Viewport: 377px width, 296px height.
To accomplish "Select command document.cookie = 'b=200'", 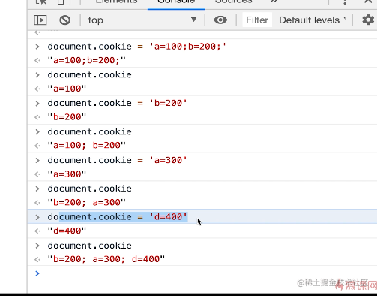I will pos(117,103).
